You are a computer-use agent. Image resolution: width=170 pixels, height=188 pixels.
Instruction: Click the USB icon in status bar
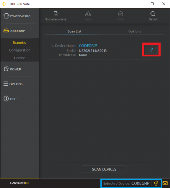(156, 183)
